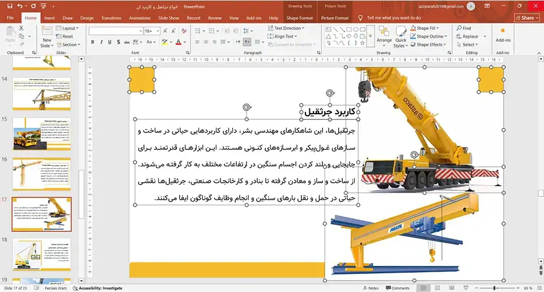Open the Comments pane

click(398, 288)
